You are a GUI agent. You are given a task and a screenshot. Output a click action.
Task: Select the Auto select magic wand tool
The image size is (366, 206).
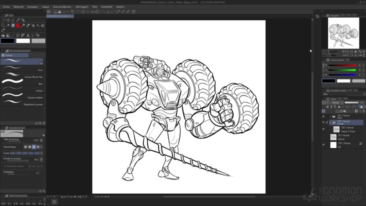(8, 25)
